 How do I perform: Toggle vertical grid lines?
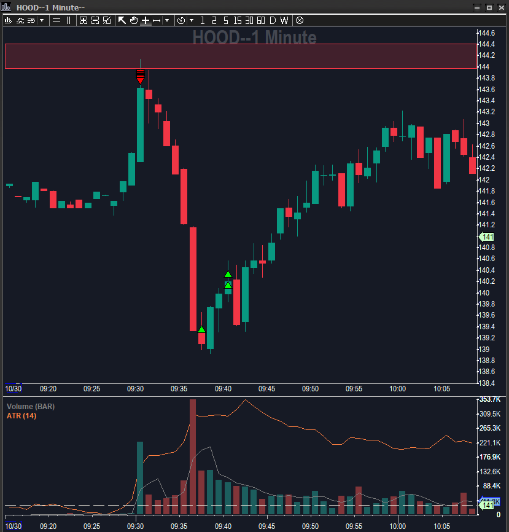point(68,20)
